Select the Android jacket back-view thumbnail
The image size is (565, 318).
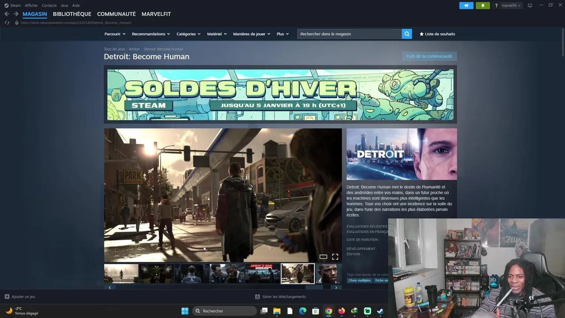[x=192, y=273]
